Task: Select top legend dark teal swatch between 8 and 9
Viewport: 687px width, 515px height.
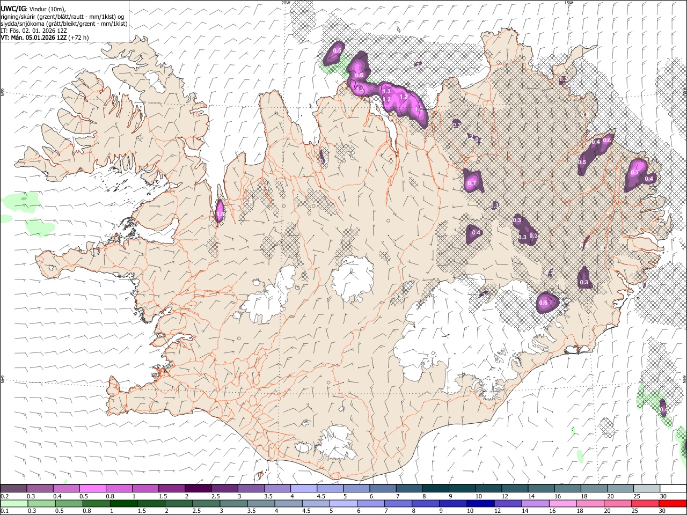Action: 435,488
